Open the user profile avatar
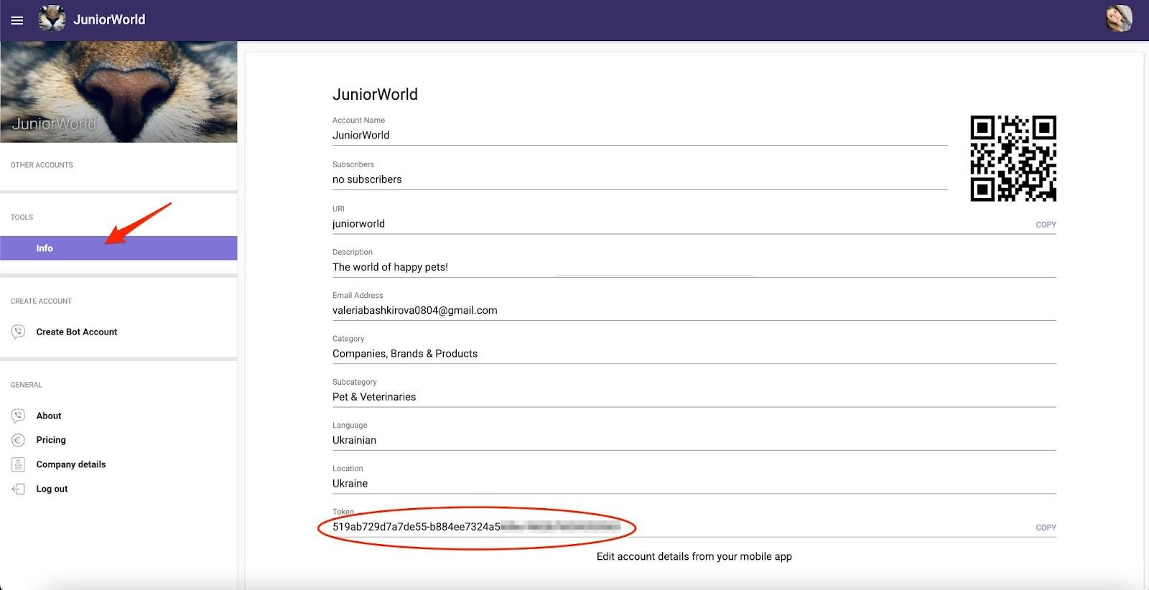Screen dimensions: 1149x590 1119,19
